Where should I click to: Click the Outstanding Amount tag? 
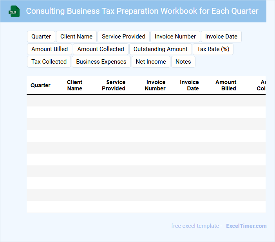pos(161,49)
